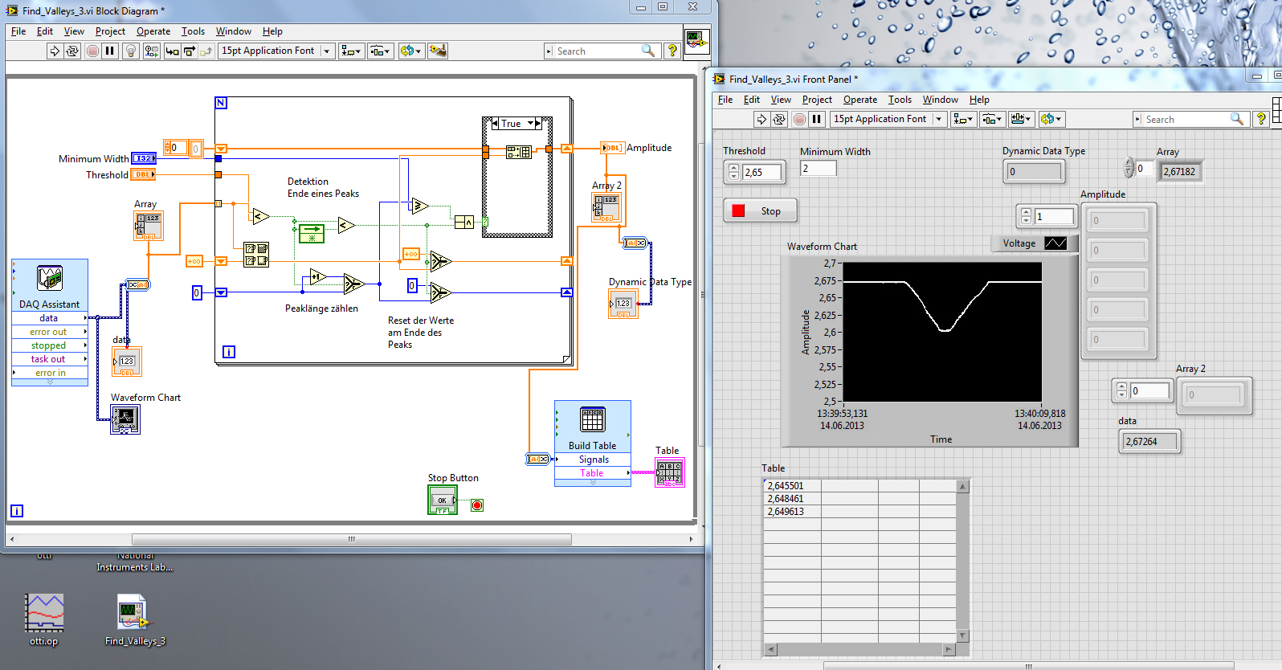Screen dimensions: 1282x670
Task: Run the VI from the block diagram toolbar
Action: (55, 51)
